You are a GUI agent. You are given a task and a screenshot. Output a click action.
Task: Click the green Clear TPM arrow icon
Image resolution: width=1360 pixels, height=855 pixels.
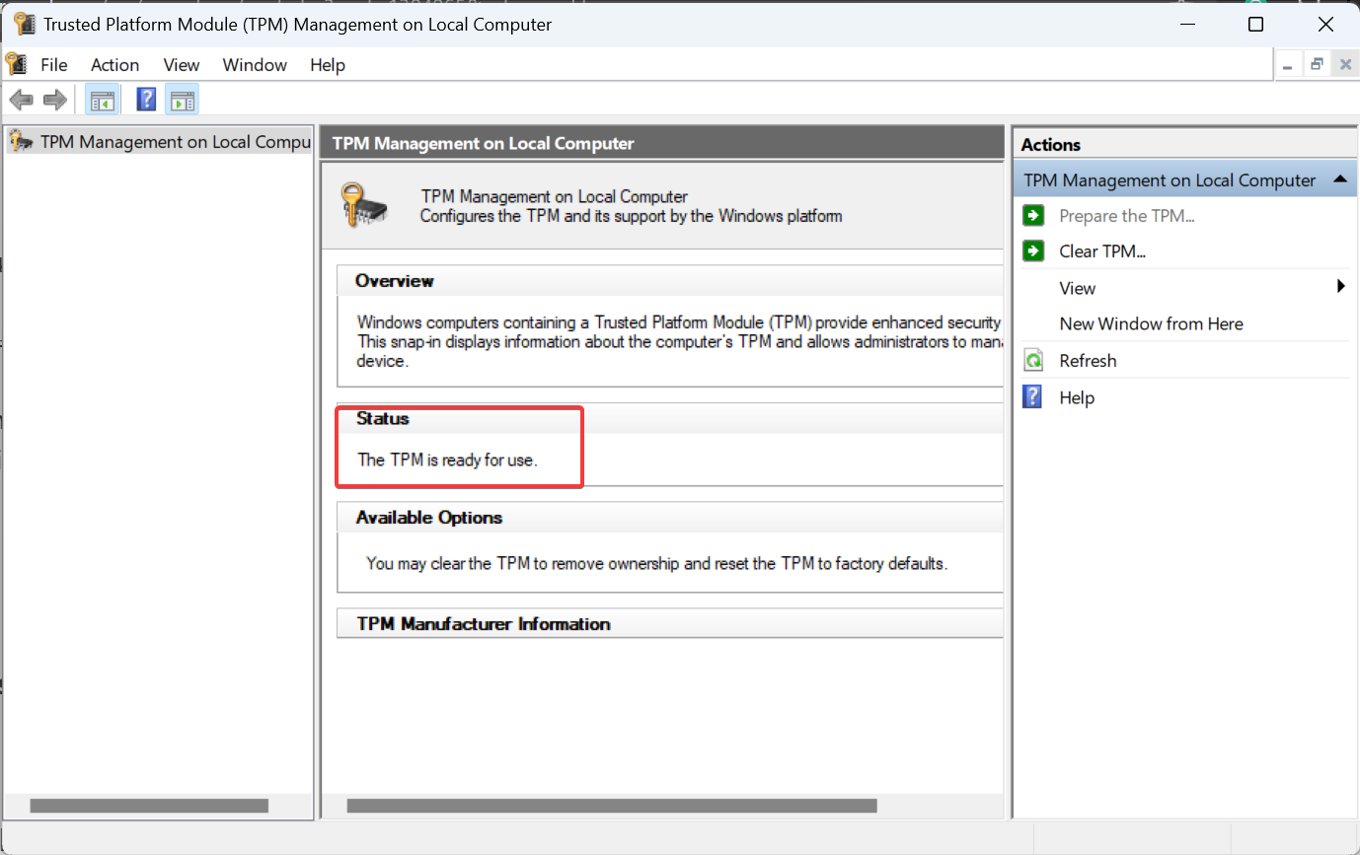click(x=1033, y=251)
